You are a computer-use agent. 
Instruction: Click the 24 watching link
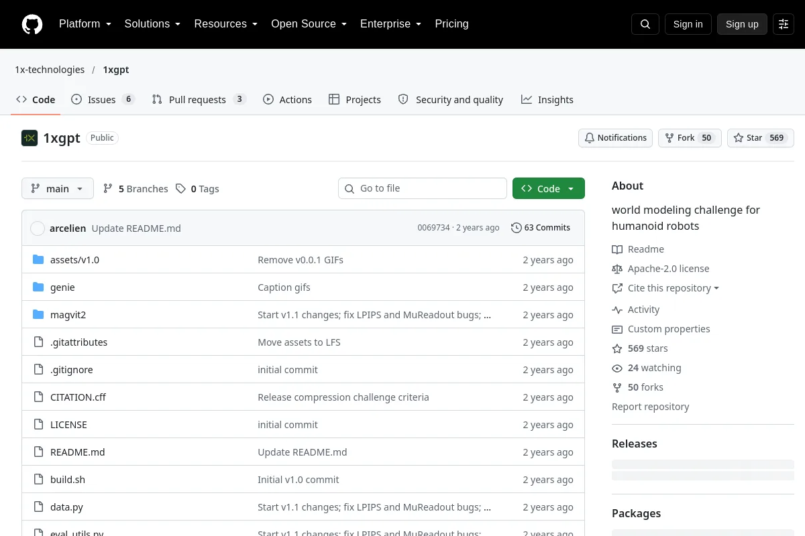[647, 368]
